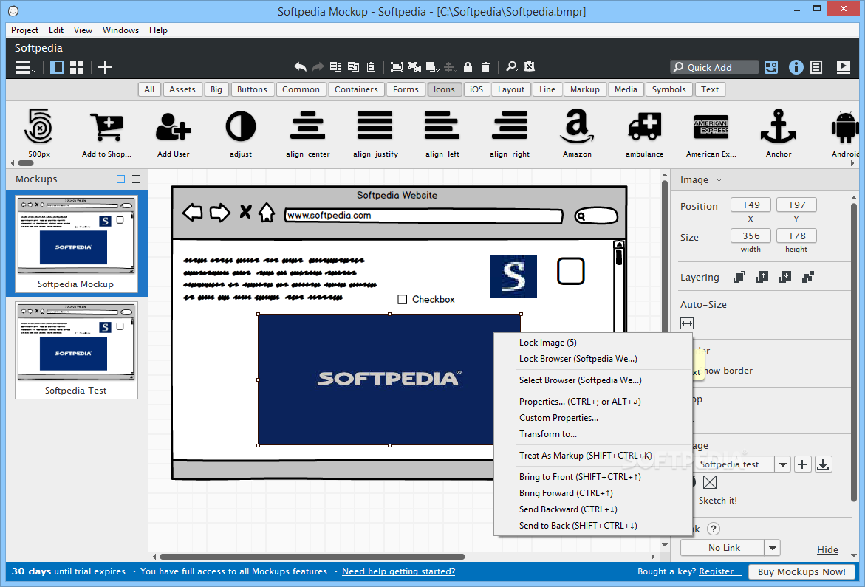Click Send Backward layering icon in inspector

point(785,277)
